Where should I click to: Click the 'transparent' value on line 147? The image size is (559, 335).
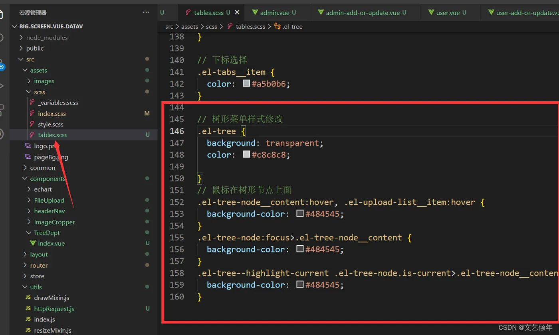292,143
